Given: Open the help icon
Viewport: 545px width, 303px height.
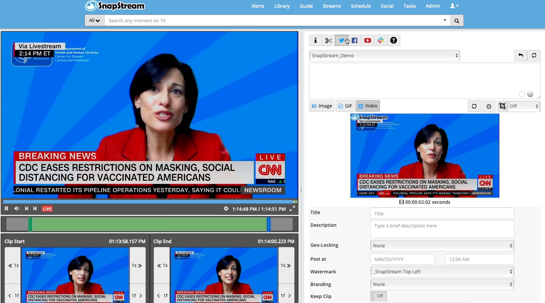Looking at the screenshot, I should tap(393, 40).
